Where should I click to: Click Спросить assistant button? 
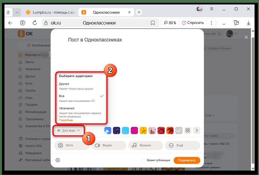pos(193,23)
